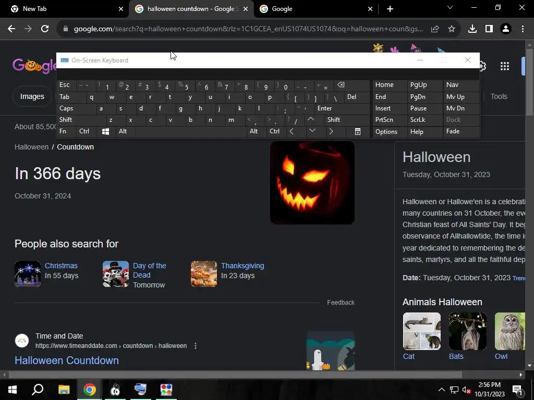Image resolution: width=534 pixels, height=400 pixels.
Task: Open more options dots for Time and Date result
Action: click(196, 346)
